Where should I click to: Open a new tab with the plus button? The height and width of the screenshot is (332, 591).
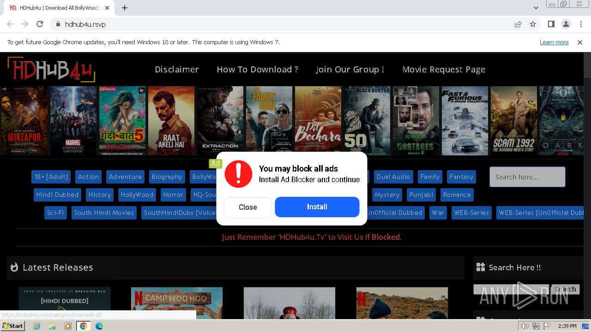[x=125, y=8]
